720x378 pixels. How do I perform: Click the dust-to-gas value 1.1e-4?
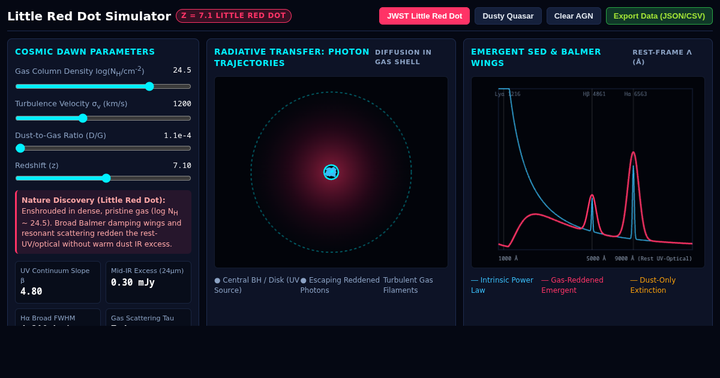pos(178,136)
